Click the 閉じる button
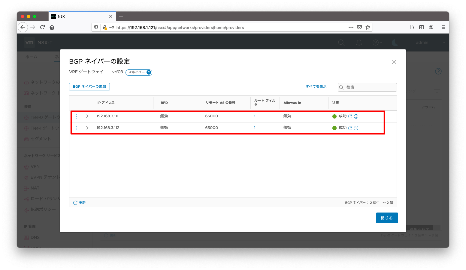The height and width of the screenshot is (270, 466). pyautogui.click(x=387, y=218)
